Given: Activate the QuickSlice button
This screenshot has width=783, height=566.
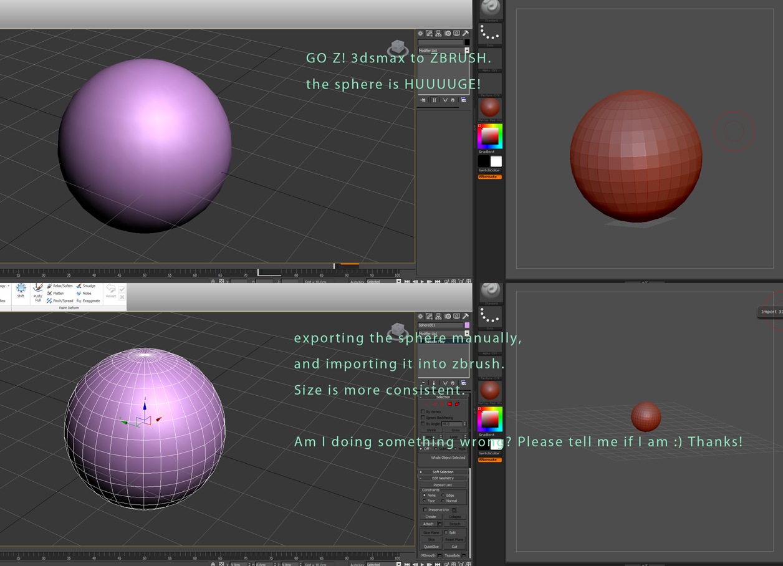Looking at the screenshot, I should click(x=431, y=547).
